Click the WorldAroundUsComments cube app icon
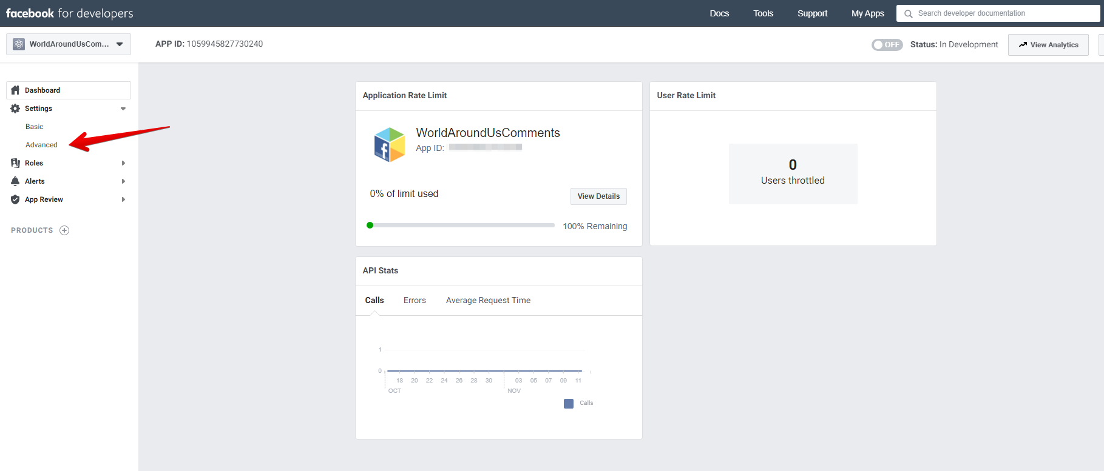 (389, 144)
